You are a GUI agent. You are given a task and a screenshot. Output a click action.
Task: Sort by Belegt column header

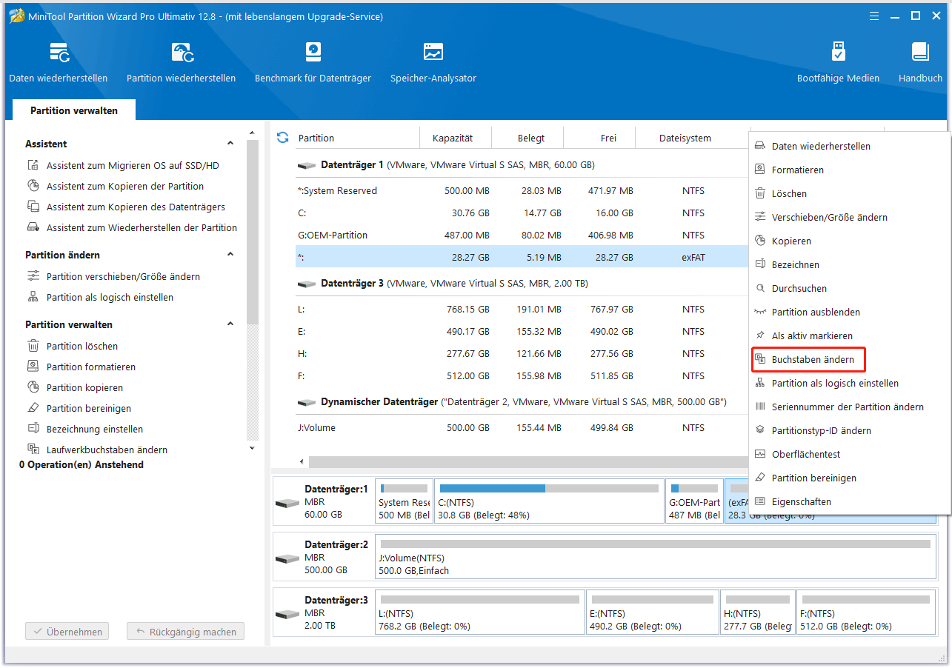(528, 138)
